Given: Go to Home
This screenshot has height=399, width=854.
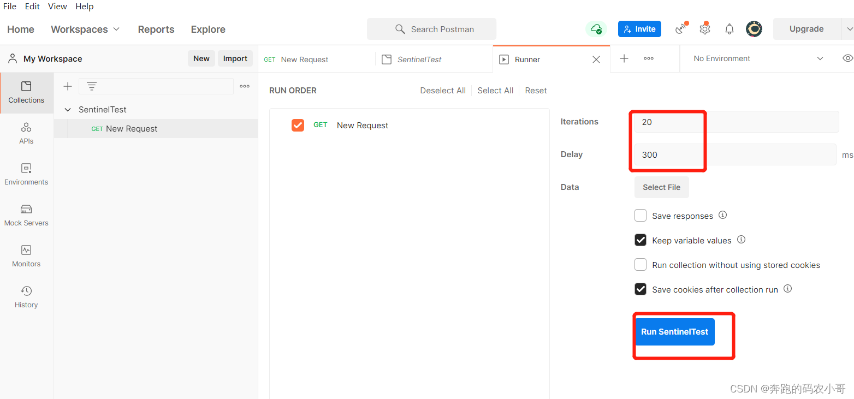Looking at the screenshot, I should coord(21,29).
